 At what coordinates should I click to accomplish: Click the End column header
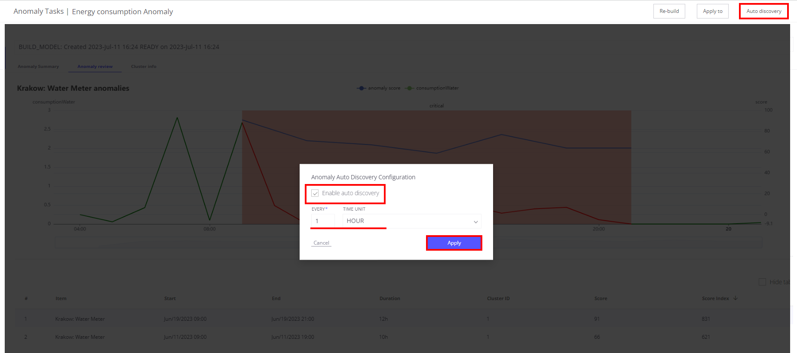276,298
